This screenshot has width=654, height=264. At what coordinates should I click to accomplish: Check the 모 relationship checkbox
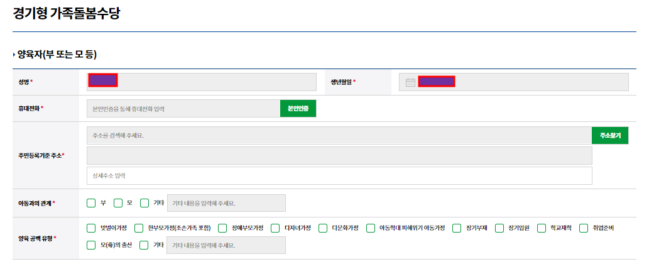click(x=118, y=203)
